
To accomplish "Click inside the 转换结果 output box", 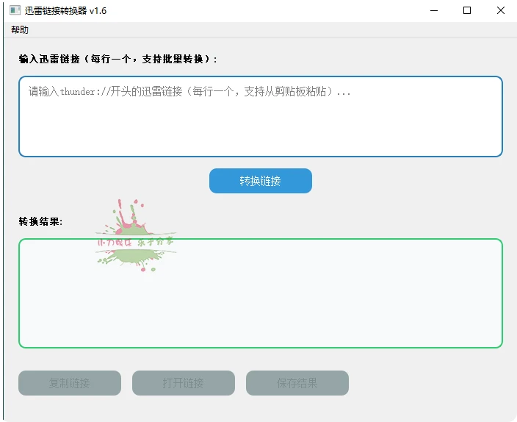I will tap(261, 293).
